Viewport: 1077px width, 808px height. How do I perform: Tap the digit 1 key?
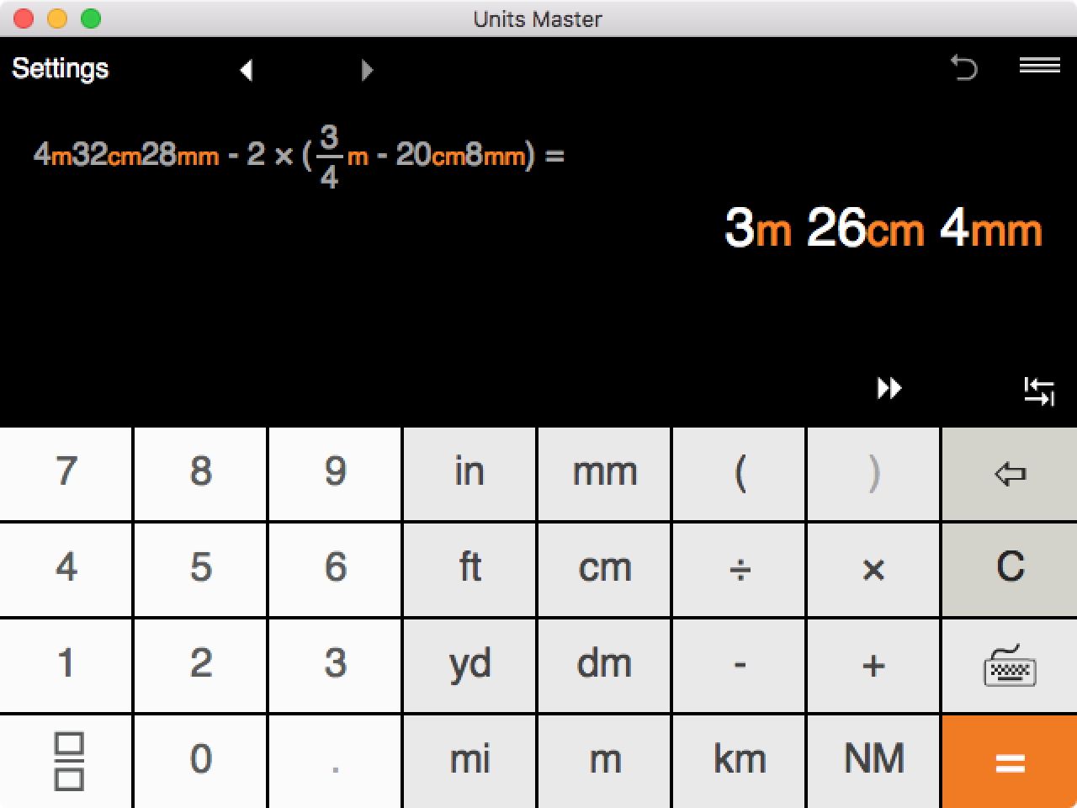66,666
